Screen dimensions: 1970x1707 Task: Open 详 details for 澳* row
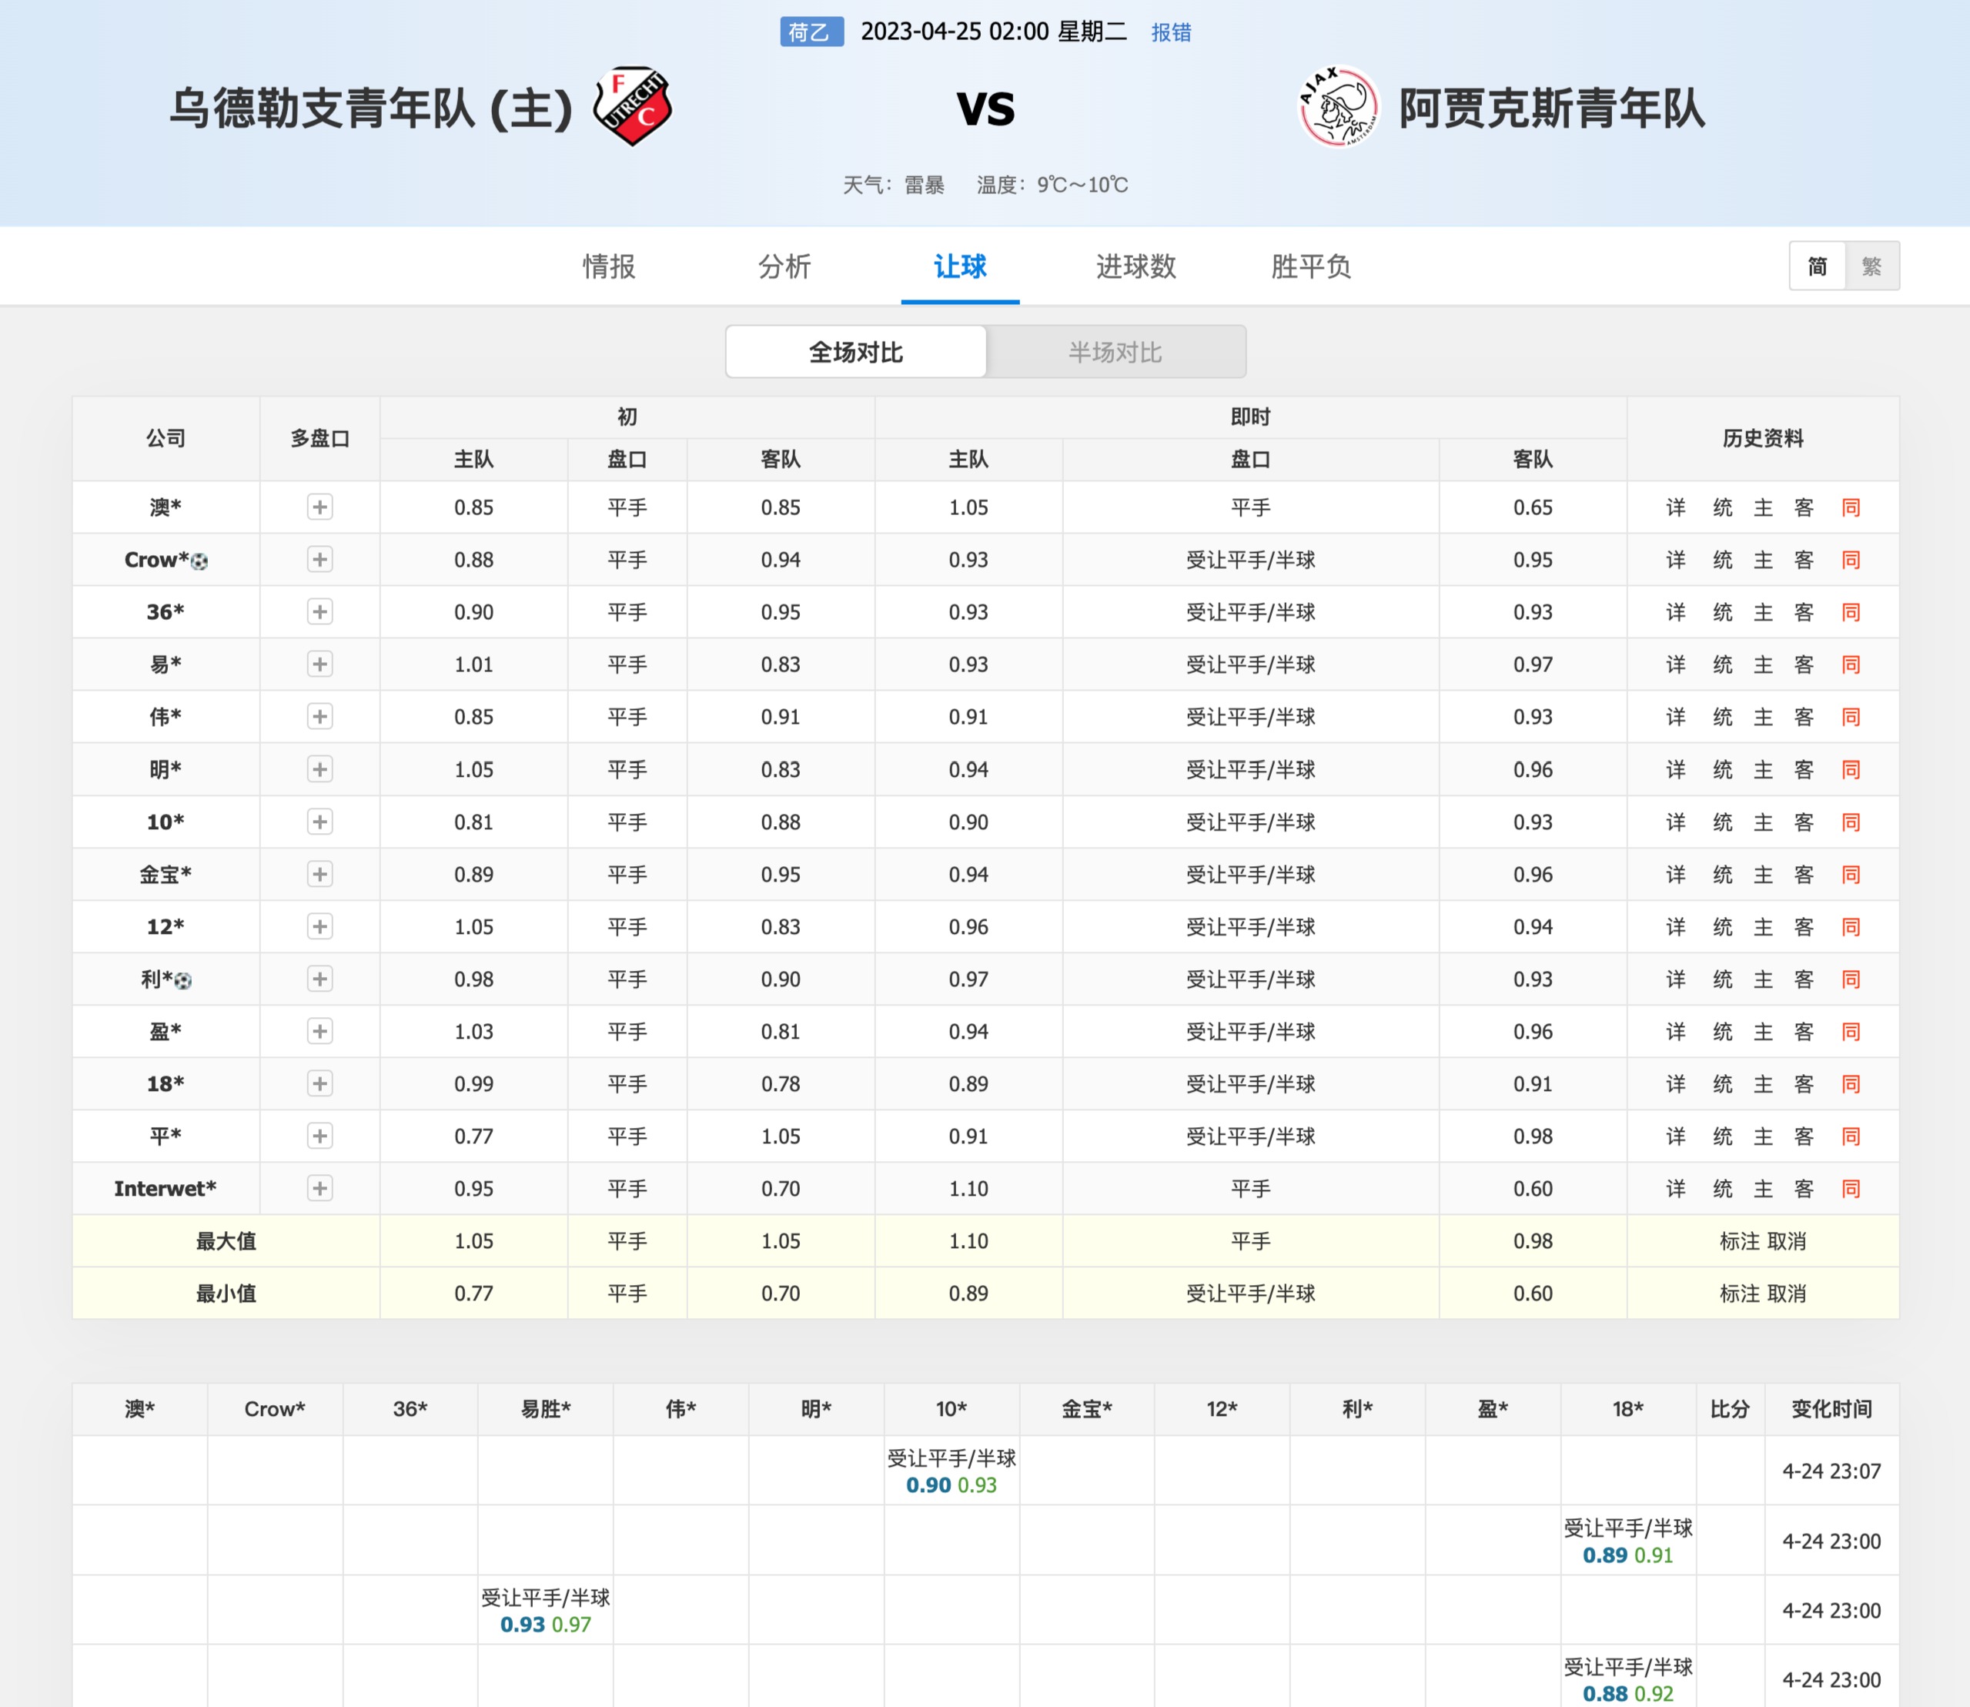point(1676,507)
